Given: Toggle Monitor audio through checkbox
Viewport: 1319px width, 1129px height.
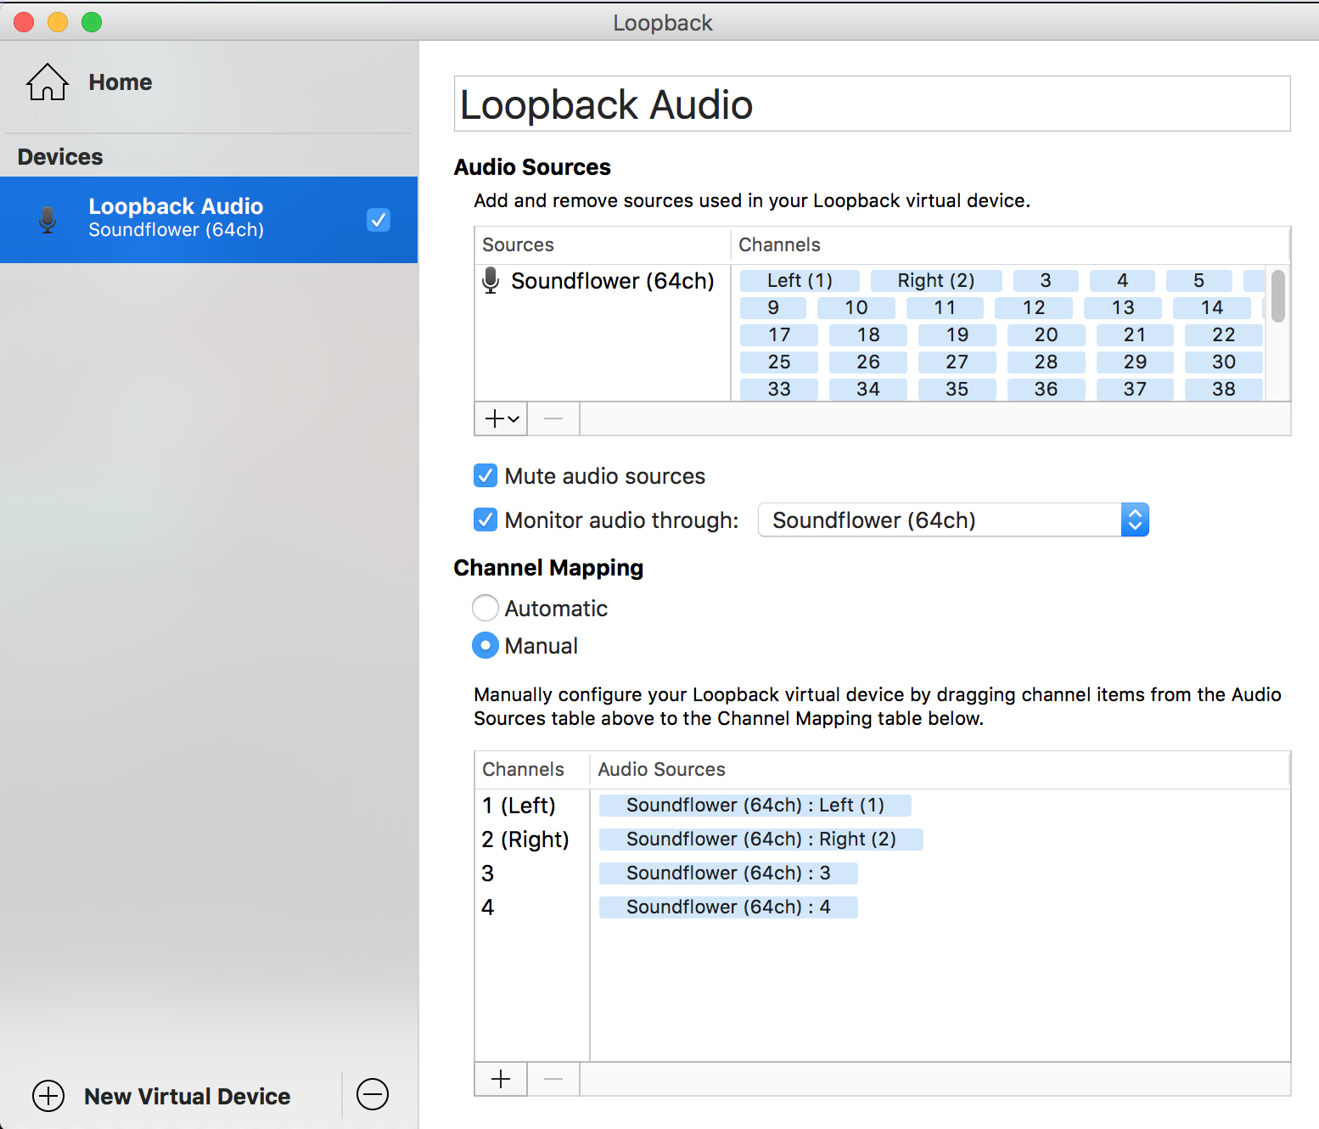Looking at the screenshot, I should point(486,520).
